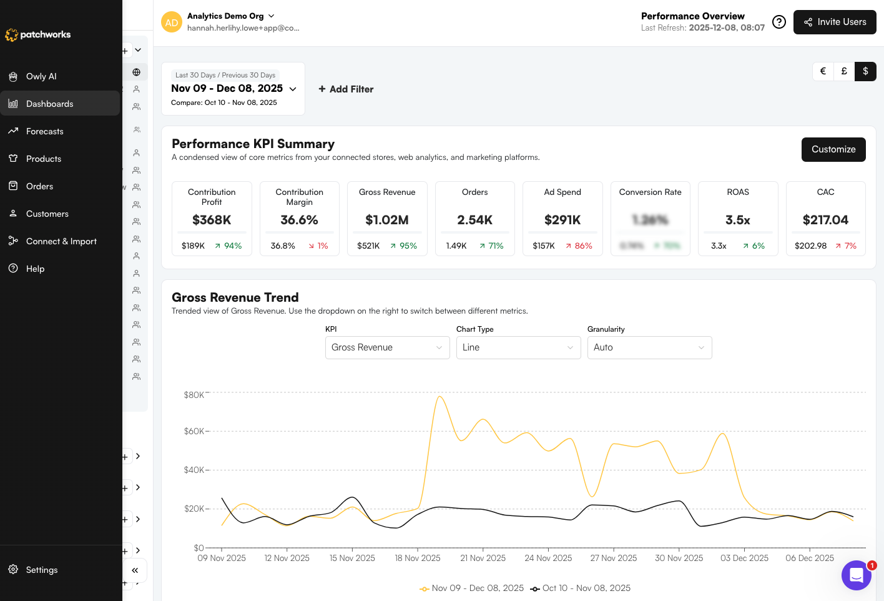Open the chat support widget
Image resolution: width=884 pixels, height=601 pixels.
856,575
